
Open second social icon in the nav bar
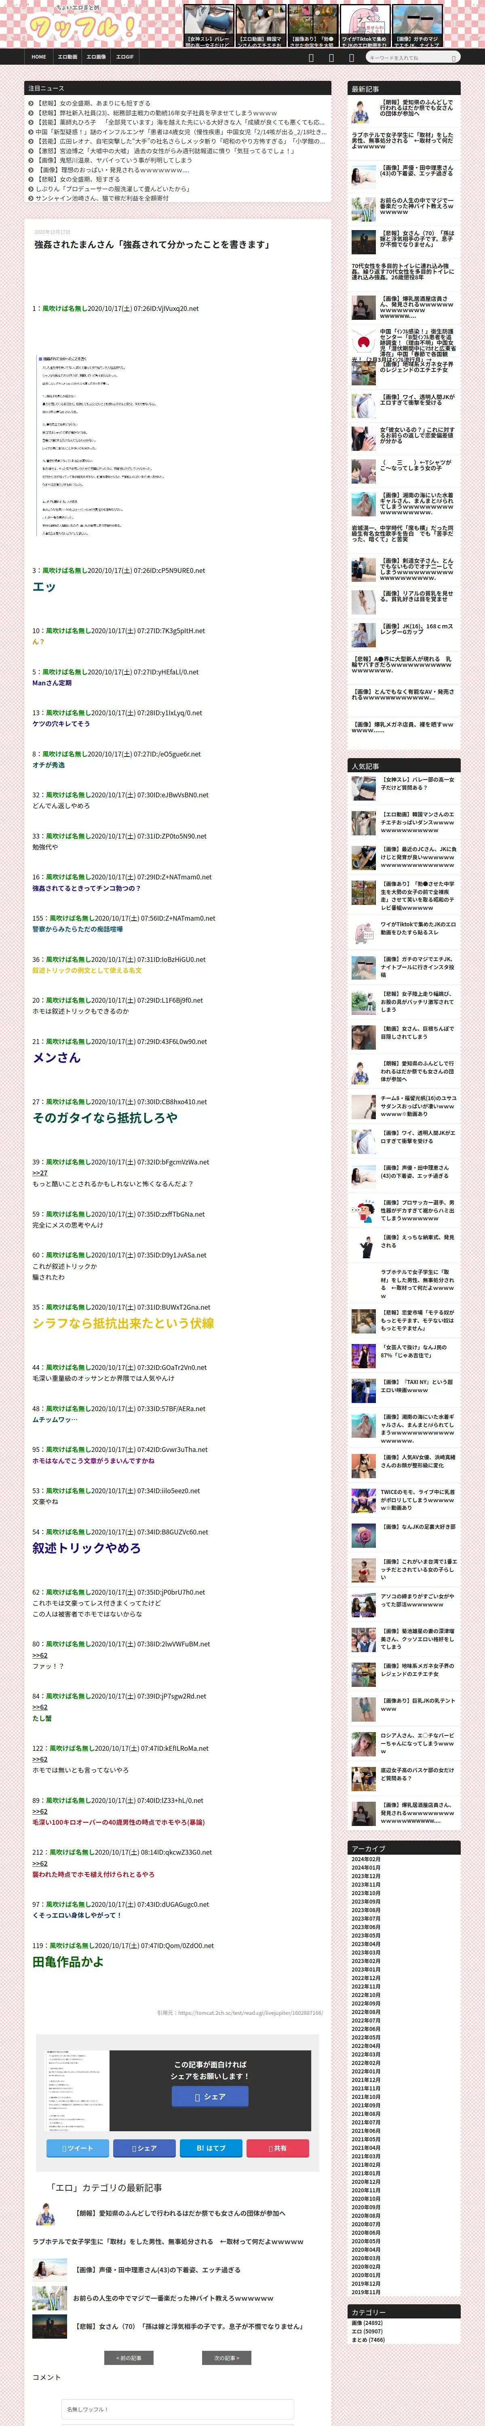(331, 57)
